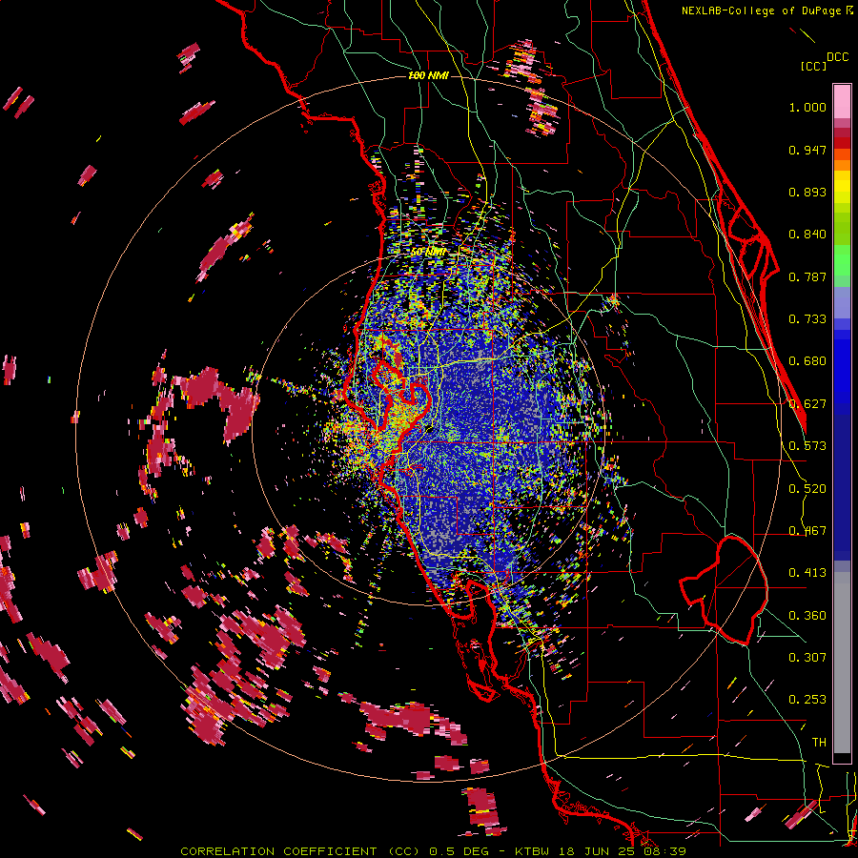
Task: Select the 0.627 scale value
Action: pyautogui.click(x=807, y=404)
